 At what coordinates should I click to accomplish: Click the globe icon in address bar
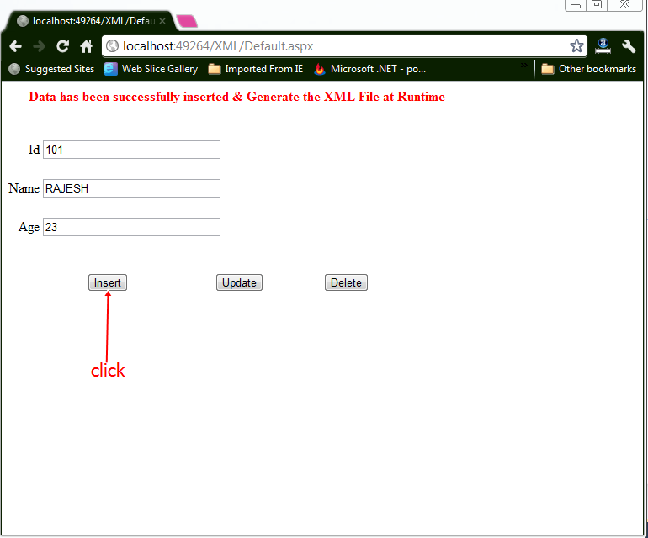[x=113, y=46]
